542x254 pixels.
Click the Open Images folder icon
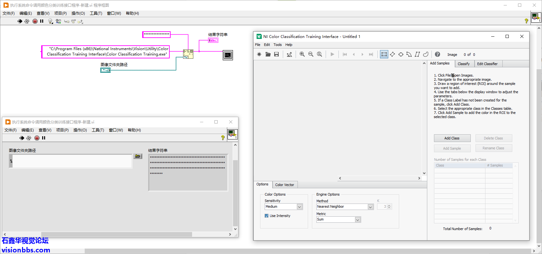click(268, 54)
